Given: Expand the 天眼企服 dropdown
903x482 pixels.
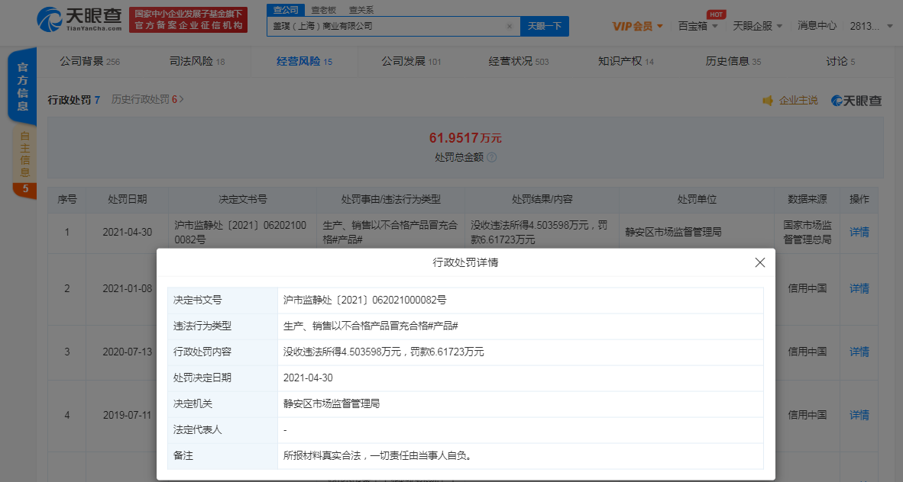Looking at the screenshot, I should click(757, 26).
